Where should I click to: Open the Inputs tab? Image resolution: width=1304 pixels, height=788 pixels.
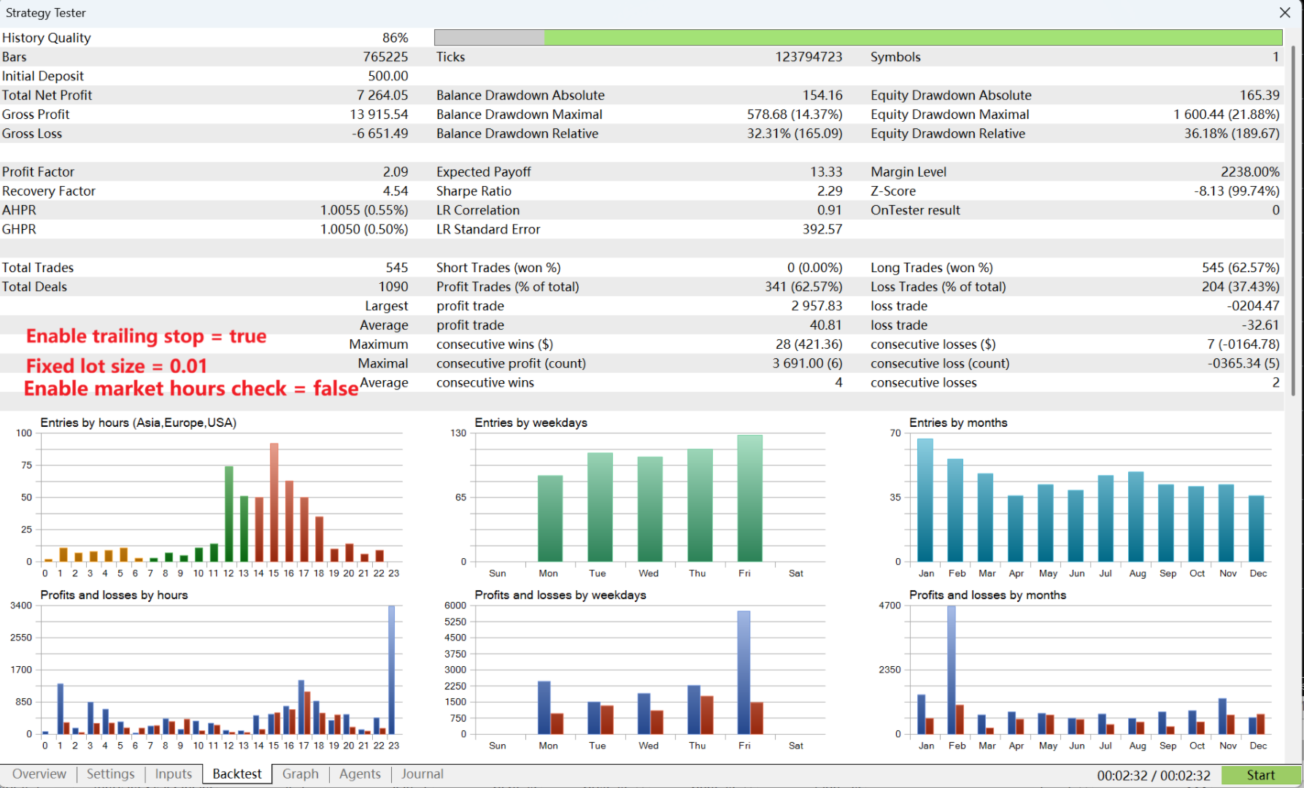[173, 774]
